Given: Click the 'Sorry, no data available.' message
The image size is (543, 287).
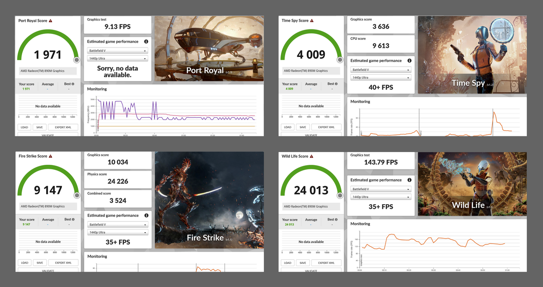Looking at the screenshot, I should (x=118, y=72).
